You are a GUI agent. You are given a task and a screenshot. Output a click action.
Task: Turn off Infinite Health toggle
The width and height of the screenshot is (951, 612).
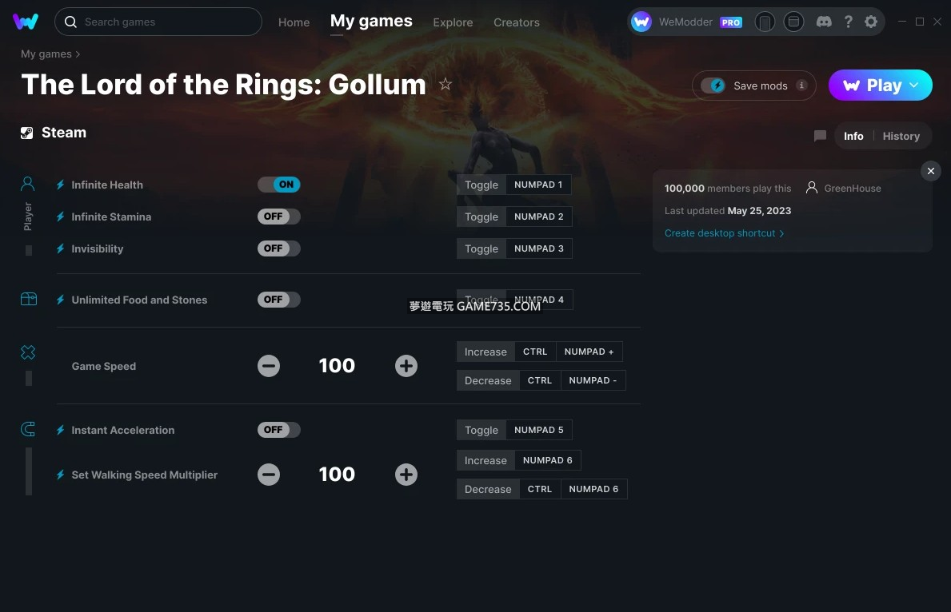click(x=278, y=185)
